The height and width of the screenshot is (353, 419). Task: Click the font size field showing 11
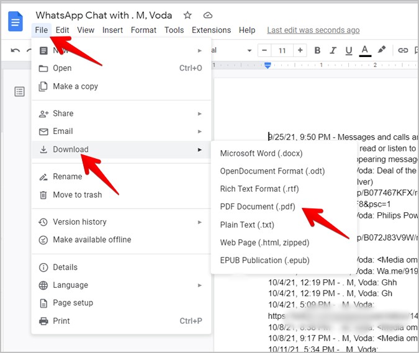(282, 50)
